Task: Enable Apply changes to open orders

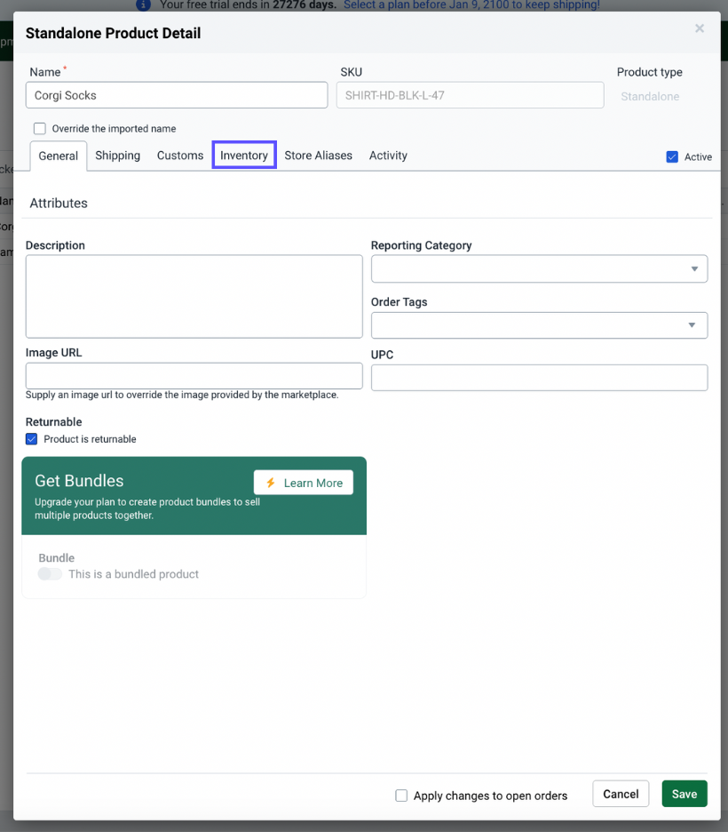Action: pos(401,796)
